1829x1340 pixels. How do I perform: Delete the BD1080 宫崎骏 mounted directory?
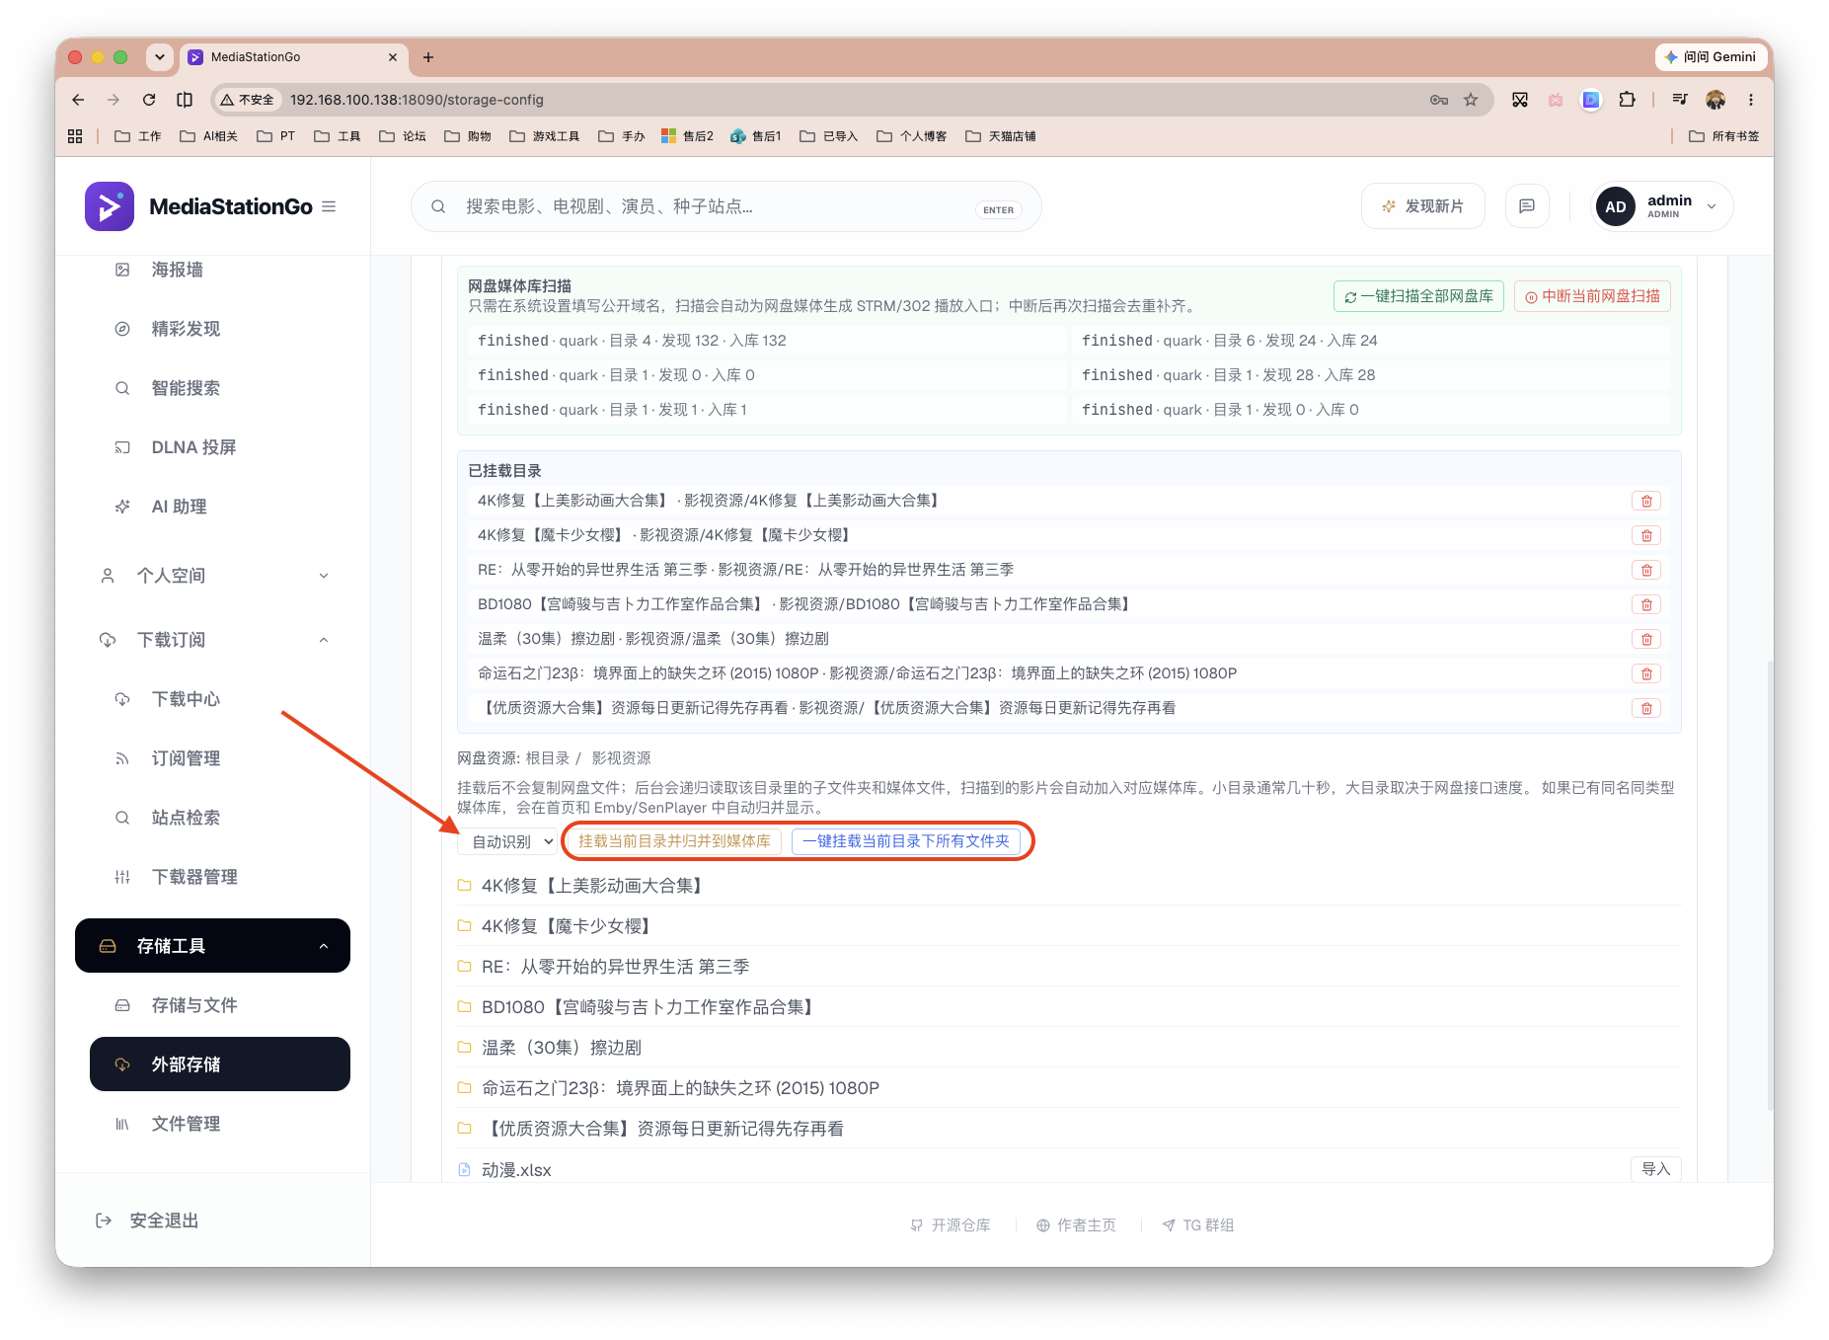1646,605
